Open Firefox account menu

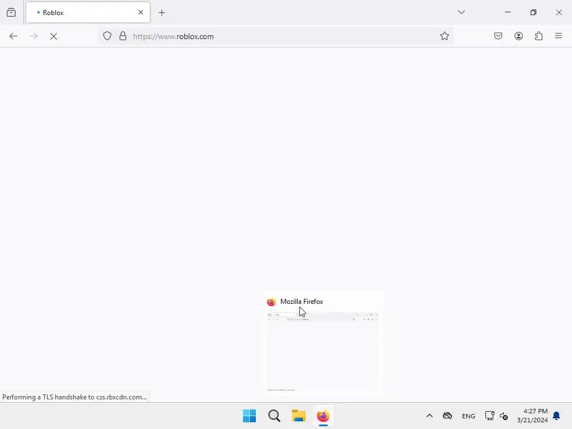click(519, 36)
